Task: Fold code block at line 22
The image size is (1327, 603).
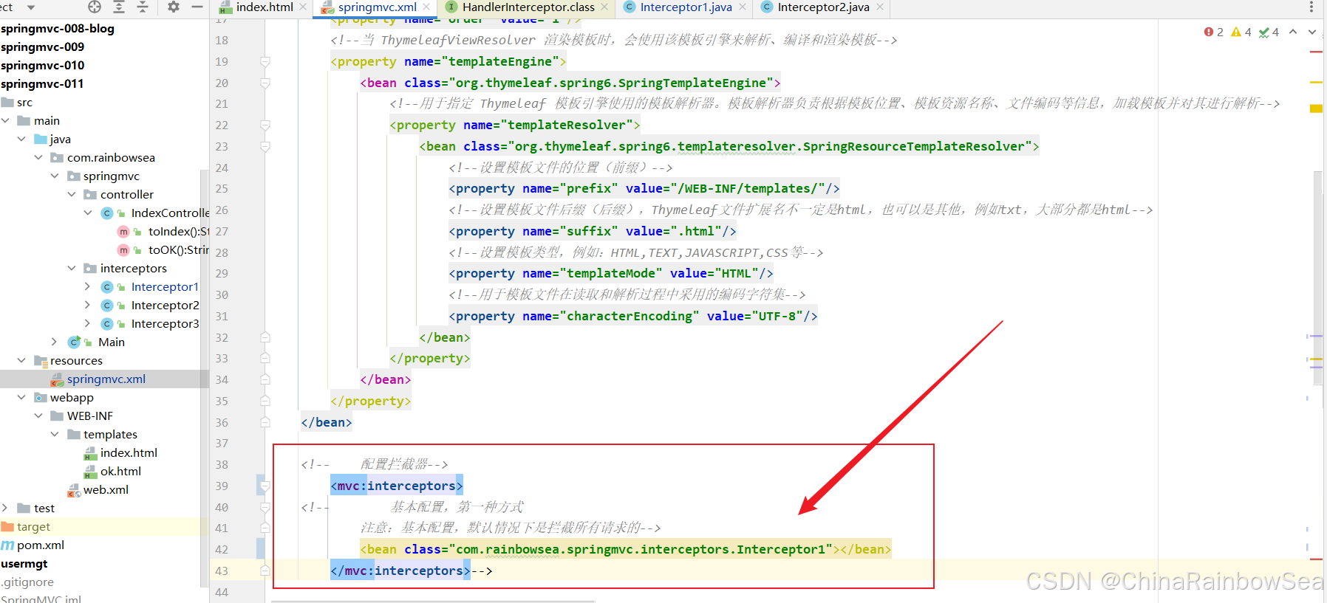Action: click(x=265, y=125)
